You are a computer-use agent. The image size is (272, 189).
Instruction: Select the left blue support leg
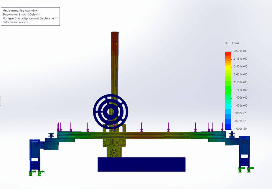pos(35,155)
